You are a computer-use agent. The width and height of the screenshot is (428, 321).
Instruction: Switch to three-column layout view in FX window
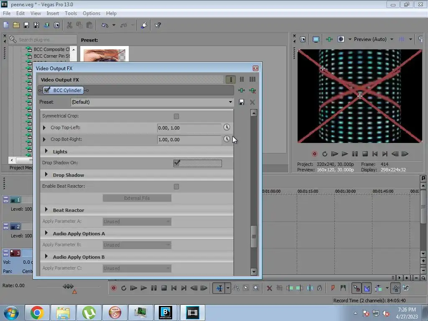pos(252,79)
